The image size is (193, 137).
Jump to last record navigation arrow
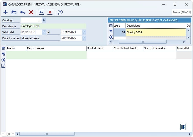(13, 134)
